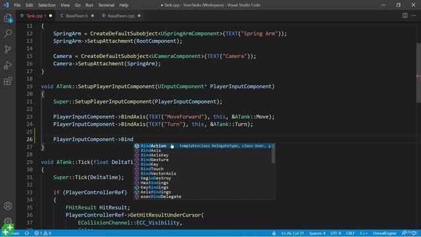Open the Terminal menu

106,5
